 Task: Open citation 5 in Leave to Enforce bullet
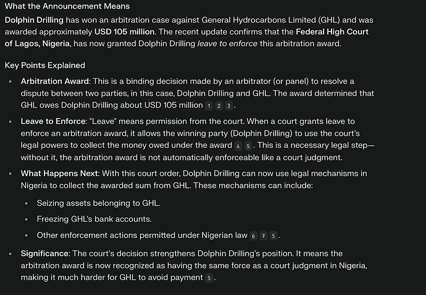(248, 146)
